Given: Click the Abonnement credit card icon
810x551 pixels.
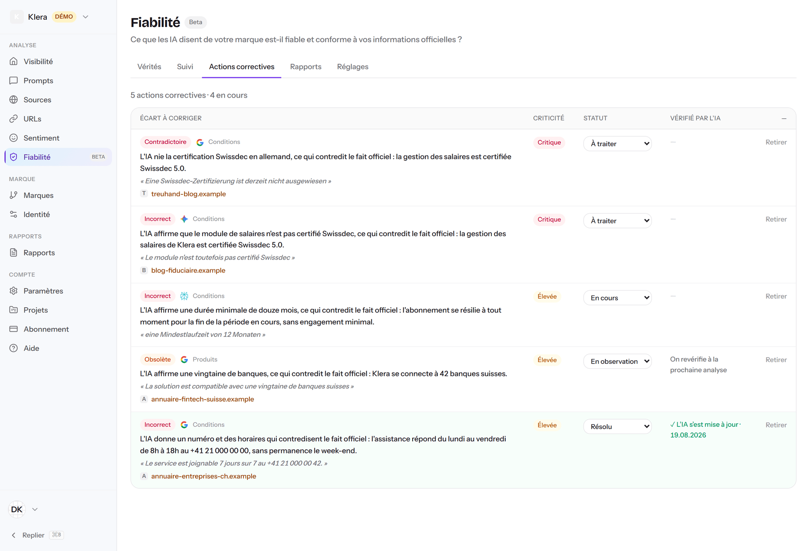Looking at the screenshot, I should click(13, 329).
